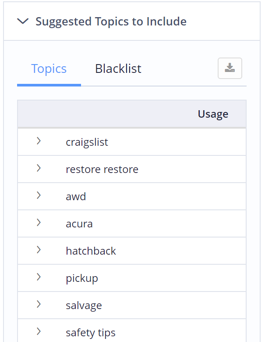Switch to the Blacklist tab
Viewport: 265px width, 342px height.
pyautogui.click(x=118, y=68)
